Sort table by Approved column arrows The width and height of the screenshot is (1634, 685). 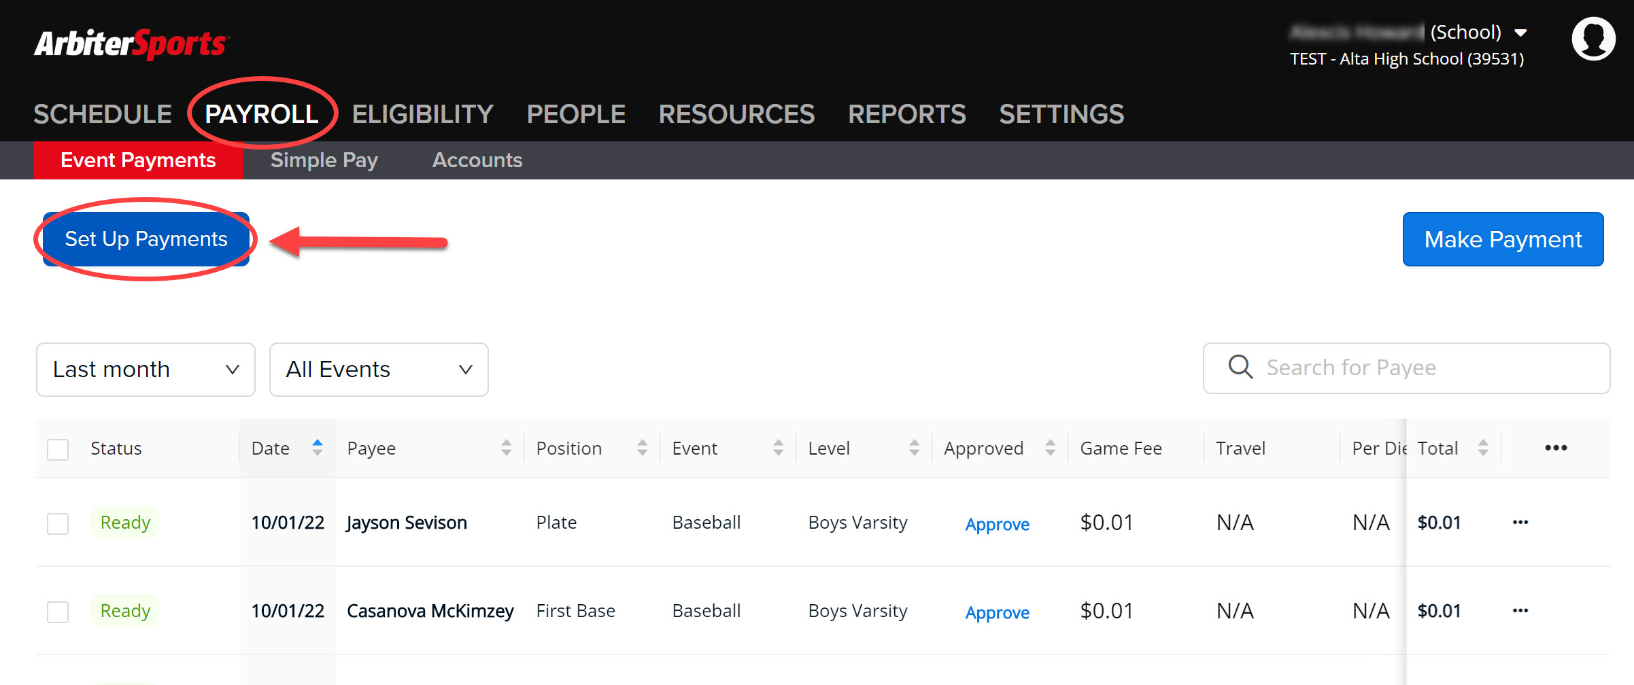click(x=1051, y=448)
